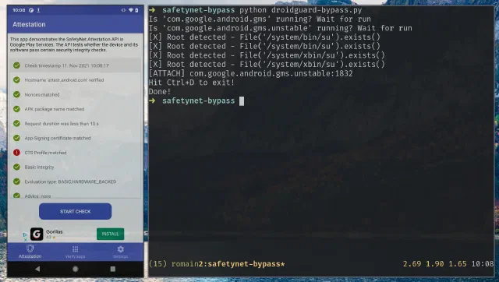Click the Hostname verified result row
Image resolution: width=499 pixels, height=282 pixels.
pyautogui.click(x=75, y=80)
